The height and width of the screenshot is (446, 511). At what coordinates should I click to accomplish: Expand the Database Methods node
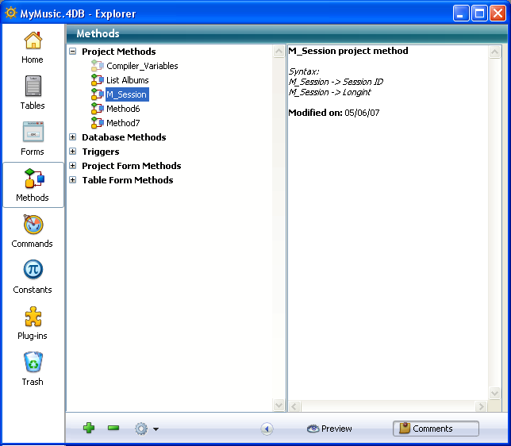click(73, 137)
